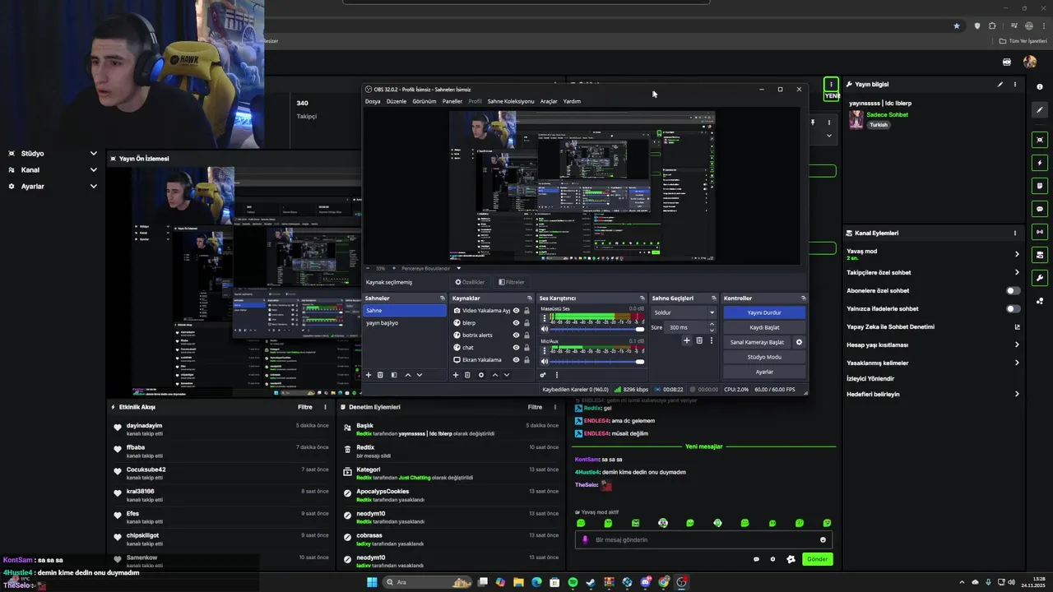Open emoji picker in chat message box

pos(823,540)
